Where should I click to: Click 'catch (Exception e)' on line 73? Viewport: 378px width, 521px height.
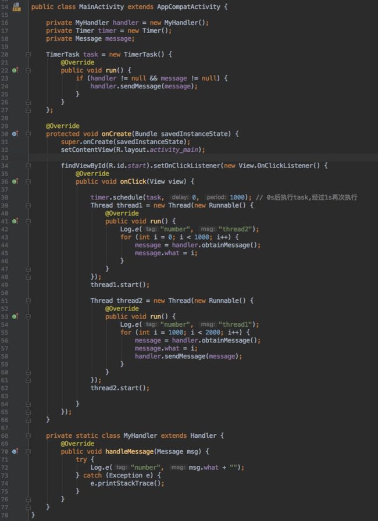coord(118,476)
